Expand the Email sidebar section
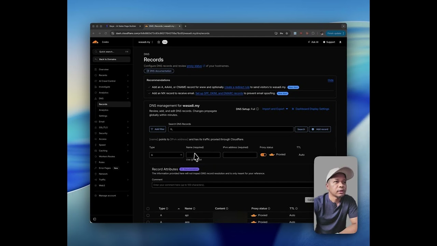Image resolution: width=437 pixels, height=246 pixels. click(x=128, y=122)
